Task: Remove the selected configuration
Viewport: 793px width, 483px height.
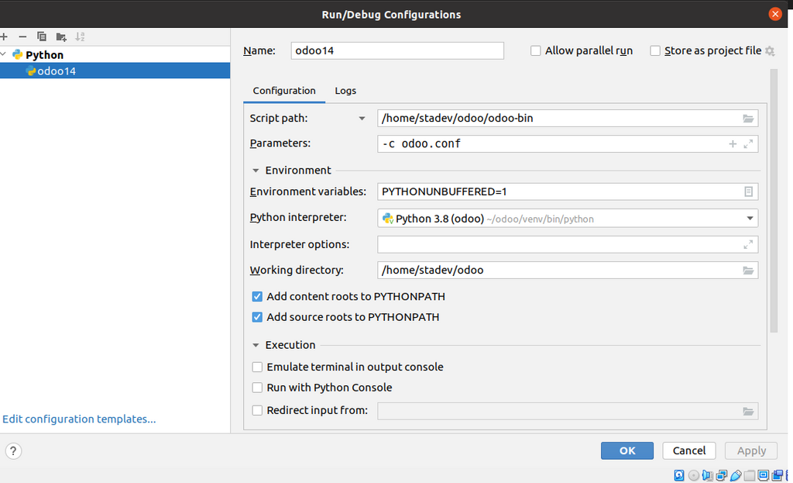Action: click(22, 36)
